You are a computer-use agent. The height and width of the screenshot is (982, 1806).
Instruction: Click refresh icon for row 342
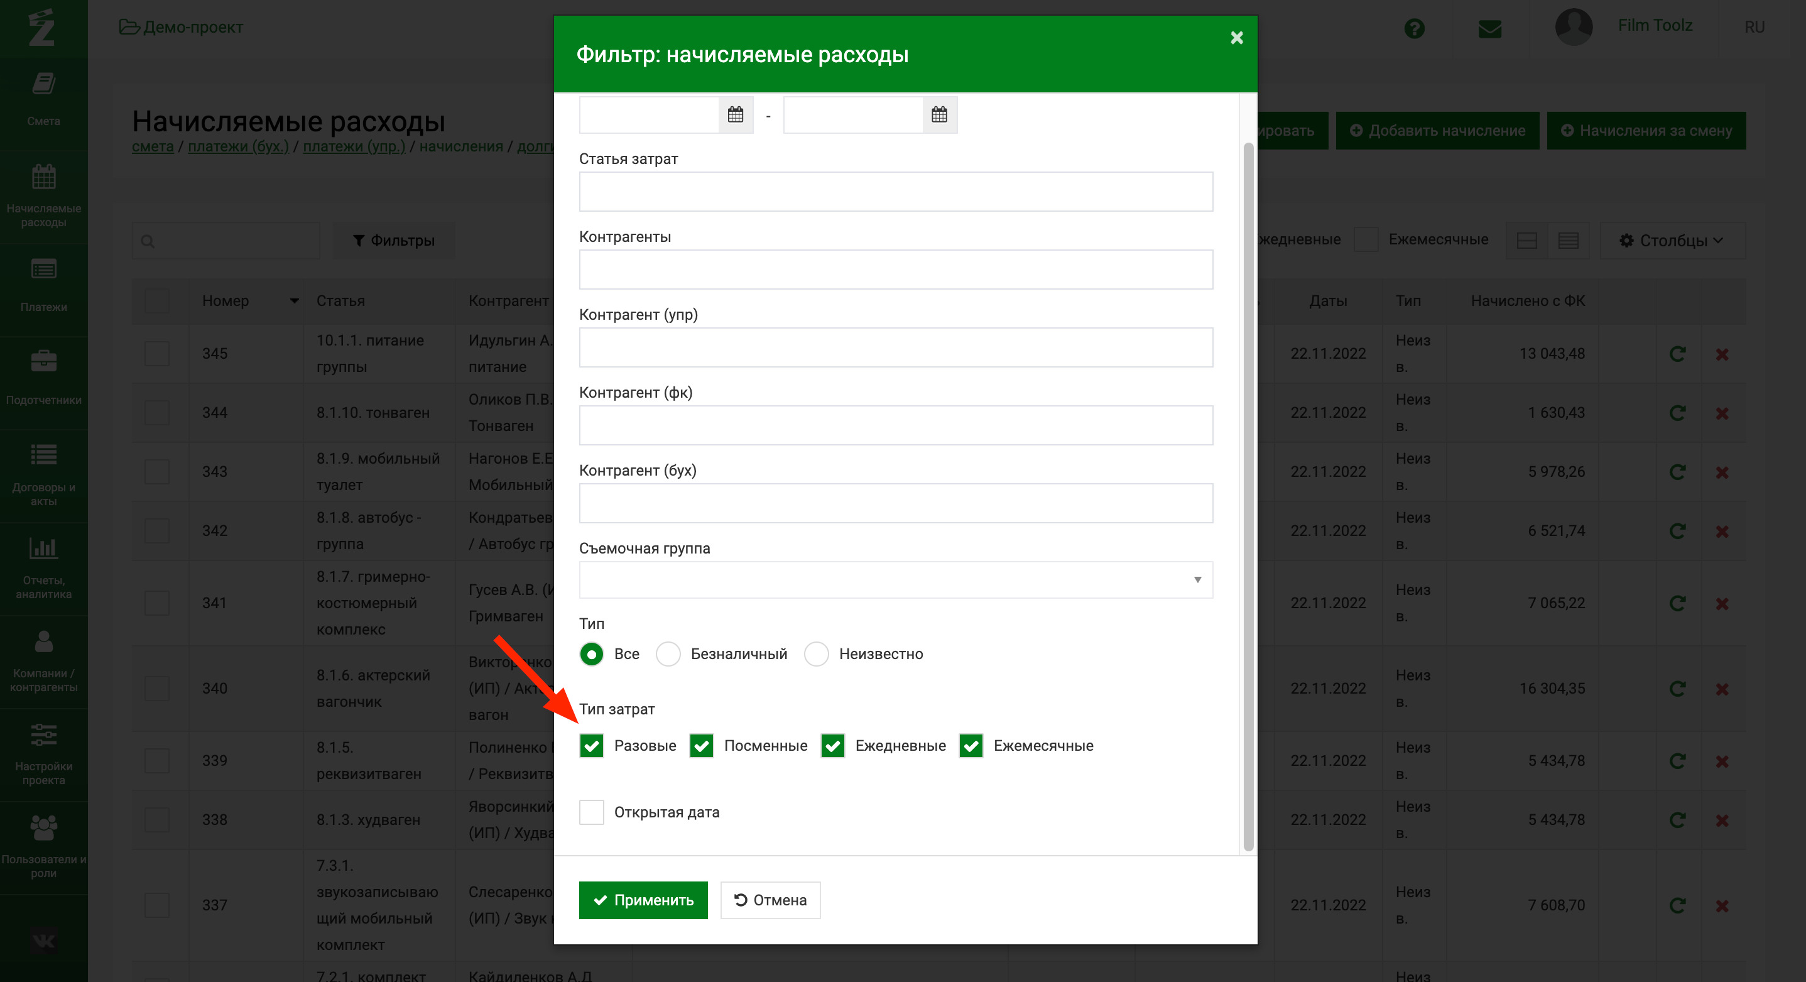coord(1677,531)
